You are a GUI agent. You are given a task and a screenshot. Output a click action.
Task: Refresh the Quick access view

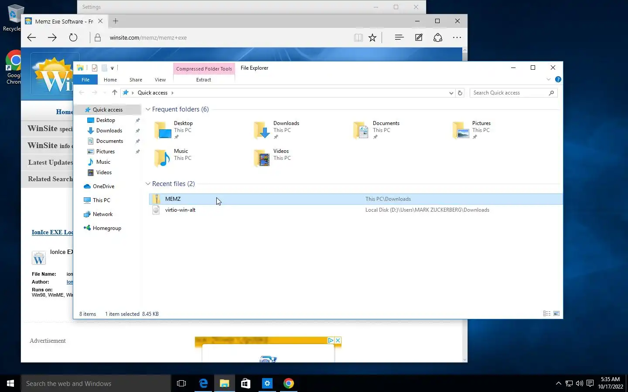[x=460, y=93]
